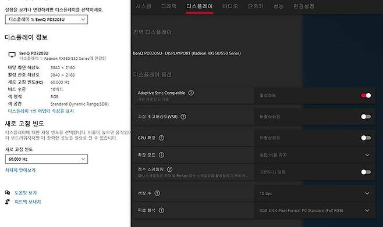Click the 3840 × 2160 바탕 화면 해상도 value
Screen dimensions: 383x227
(62, 67)
